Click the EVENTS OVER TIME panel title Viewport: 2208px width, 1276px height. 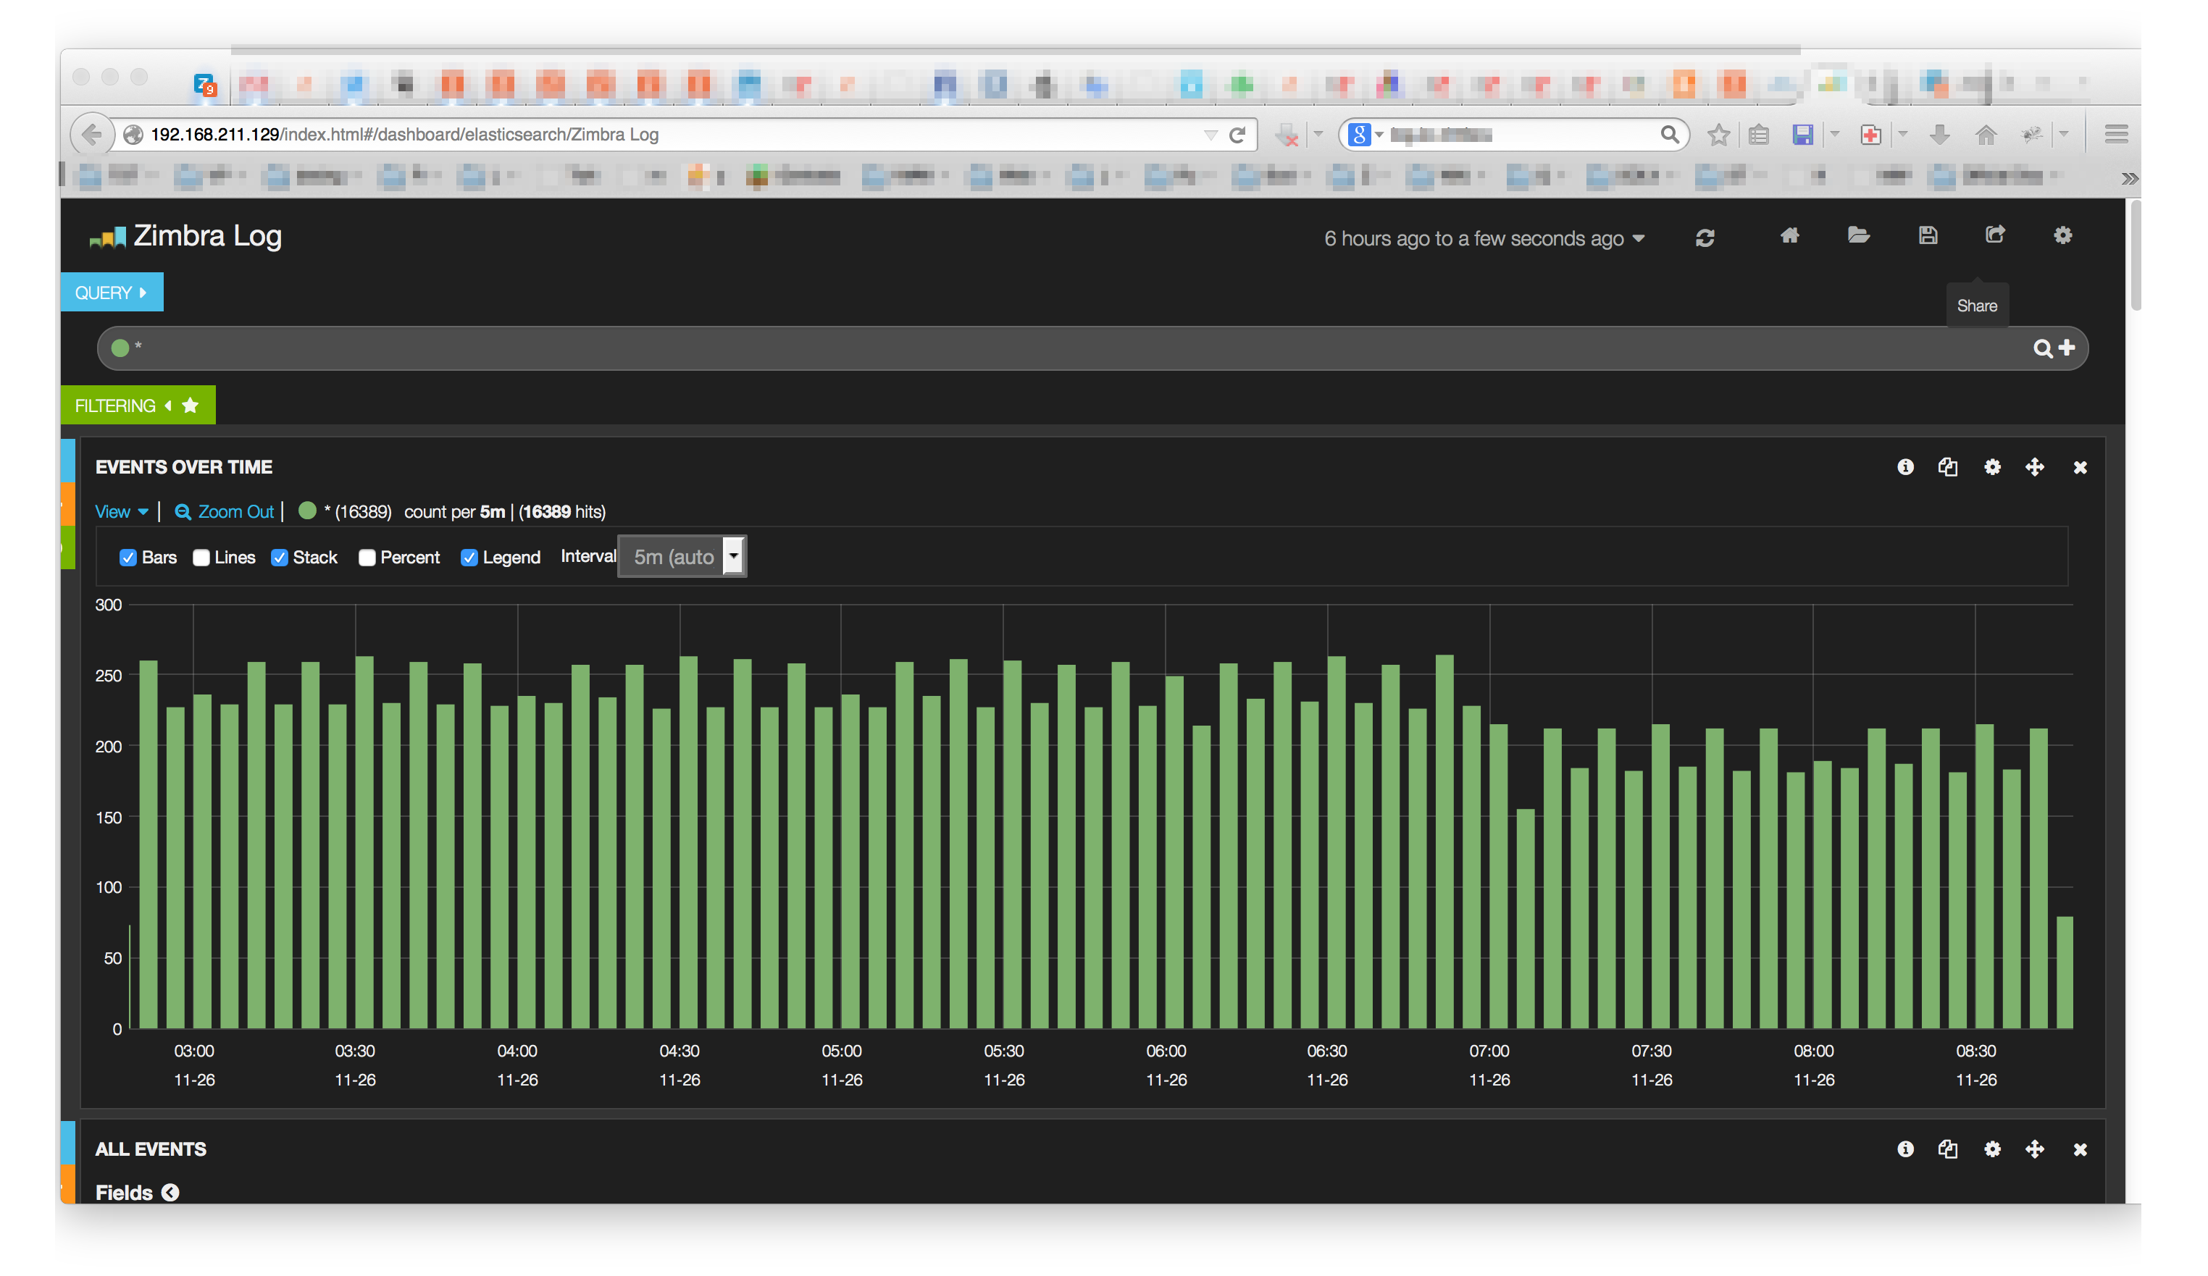pos(184,468)
